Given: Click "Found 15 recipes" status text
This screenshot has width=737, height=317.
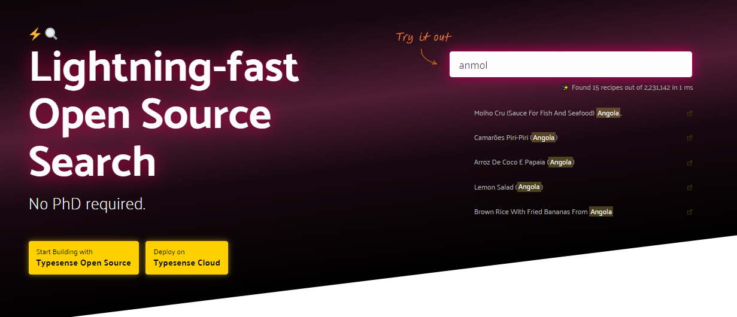Looking at the screenshot, I should (x=632, y=88).
